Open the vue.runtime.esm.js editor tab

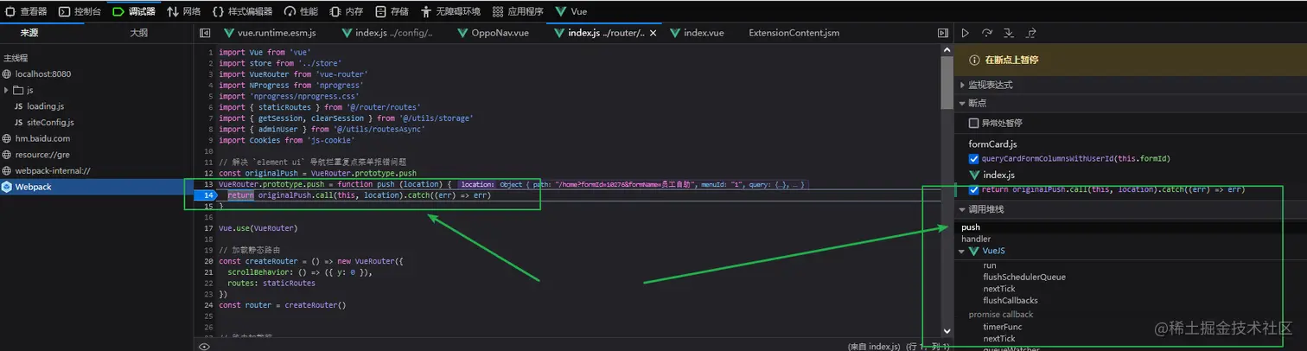pos(271,33)
